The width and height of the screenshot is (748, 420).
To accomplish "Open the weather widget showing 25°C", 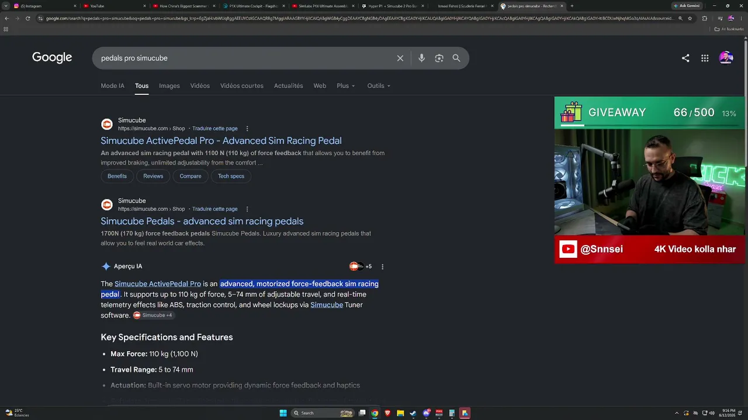I will 16,413.
